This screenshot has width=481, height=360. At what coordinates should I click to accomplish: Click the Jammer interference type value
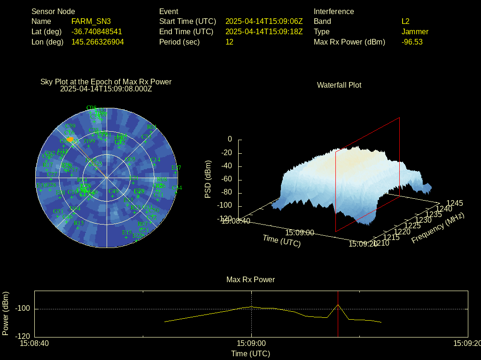415,31
